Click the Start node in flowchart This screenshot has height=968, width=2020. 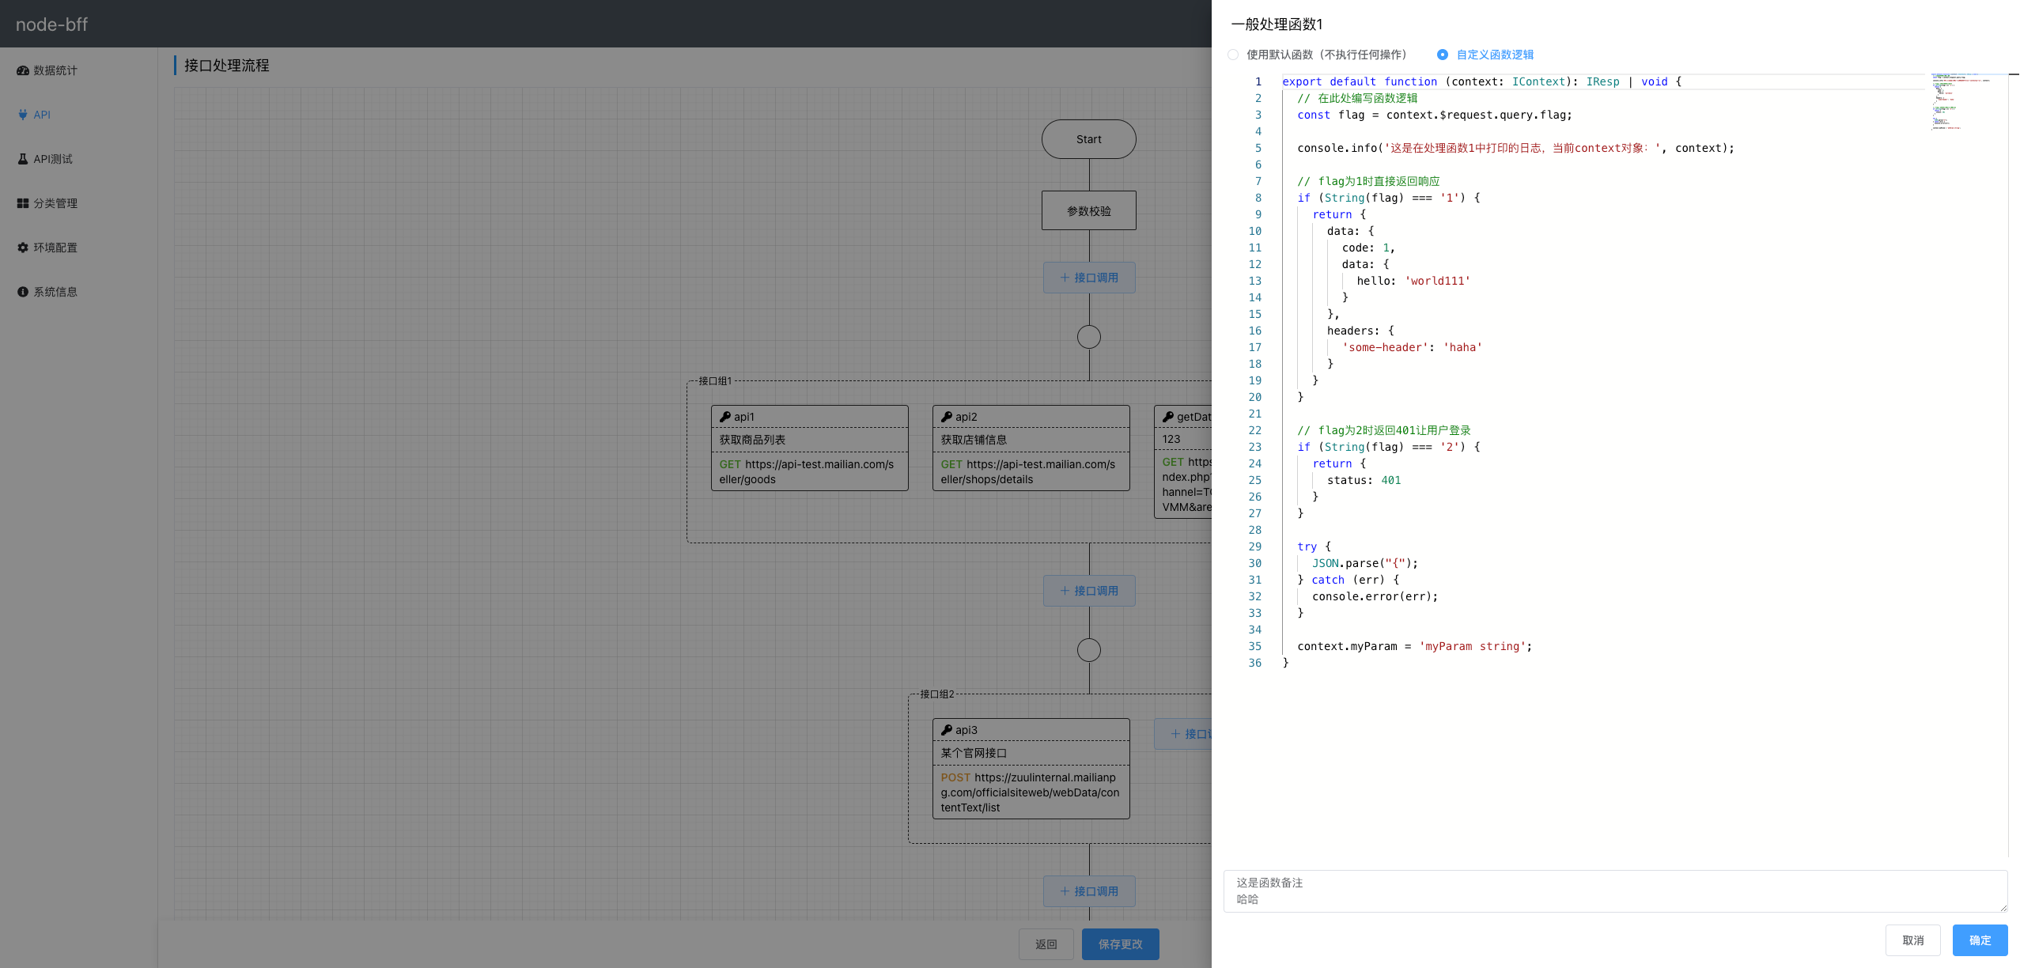coord(1088,139)
